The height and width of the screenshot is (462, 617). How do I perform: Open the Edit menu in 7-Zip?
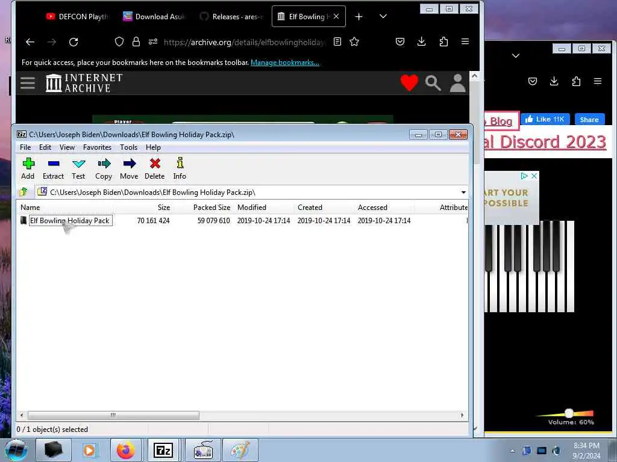point(45,147)
